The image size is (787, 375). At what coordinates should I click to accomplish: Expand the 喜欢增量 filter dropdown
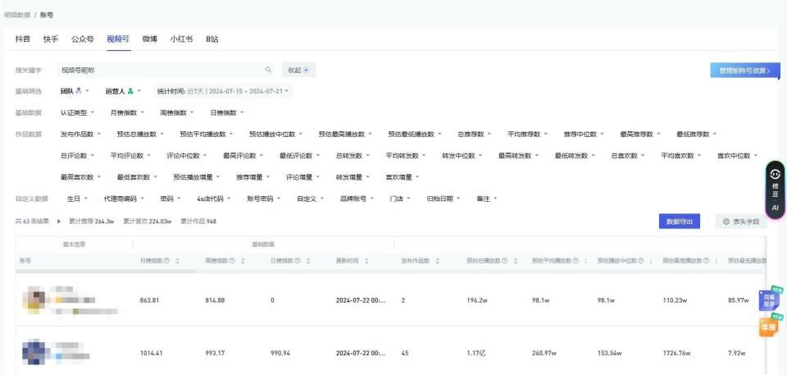pos(402,177)
